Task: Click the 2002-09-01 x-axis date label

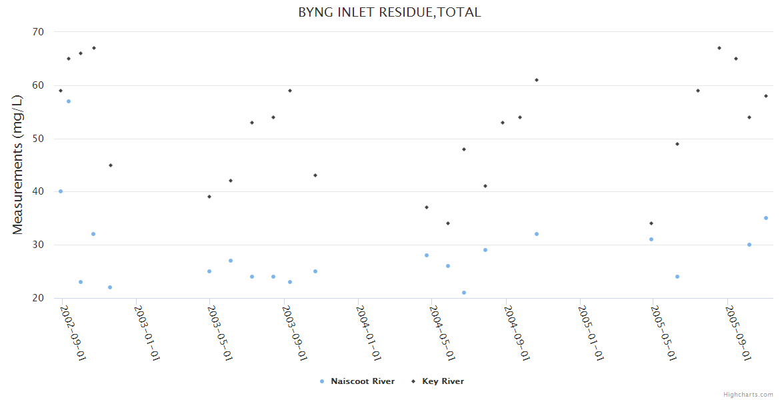Action: click(x=71, y=333)
